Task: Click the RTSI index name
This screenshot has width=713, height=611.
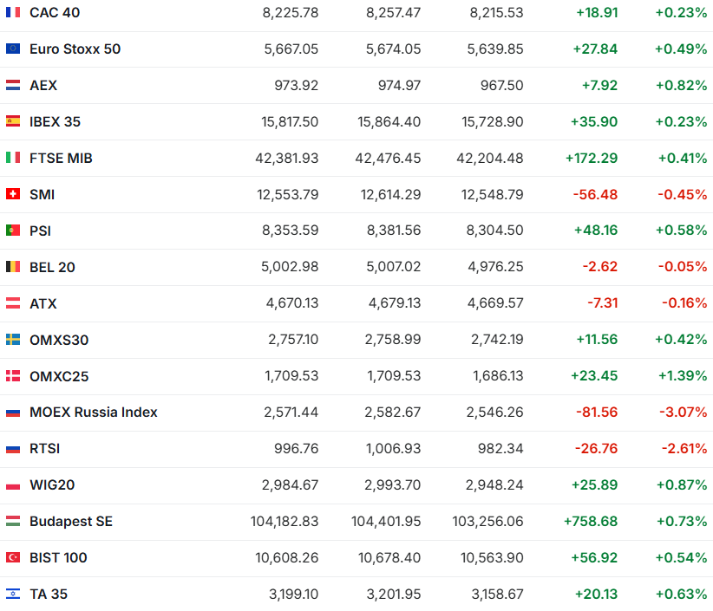Action: [x=45, y=449]
